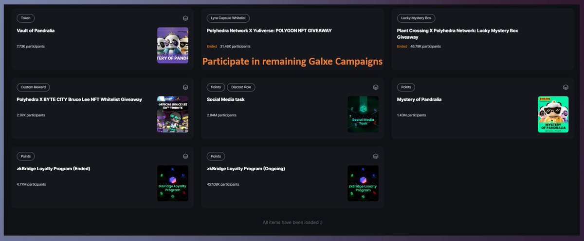Viewport: 584px width, 241px height.
Task: Click the Lyra Capsule Whitelist tag
Action: click(228, 18)
